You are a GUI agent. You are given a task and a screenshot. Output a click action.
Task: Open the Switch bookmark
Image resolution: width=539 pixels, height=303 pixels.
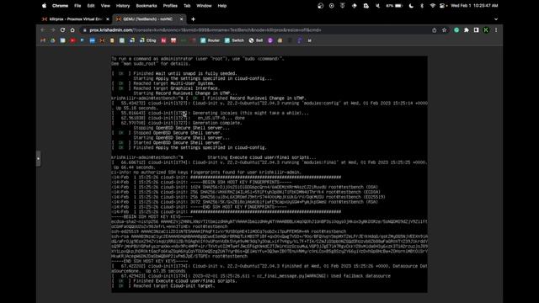(x=234, y=40)
